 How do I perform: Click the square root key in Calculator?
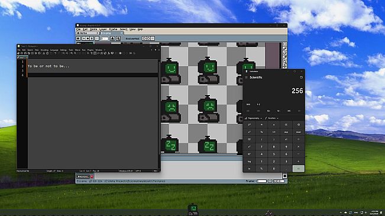pyautogui.click(x=249, y=139)
